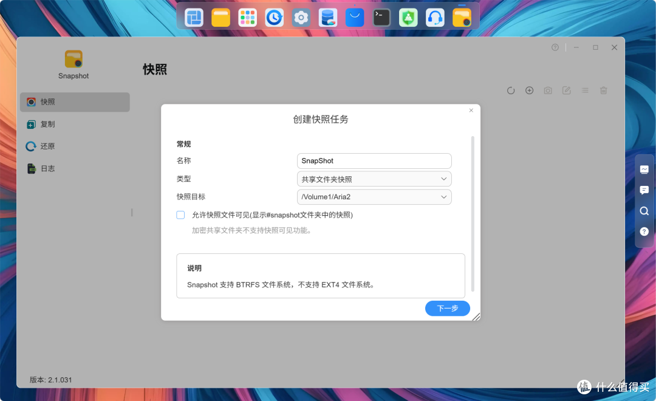Click the edit pencil toolbar icon
The width and height of the screenshot is (656, 401).
[567, 91]
